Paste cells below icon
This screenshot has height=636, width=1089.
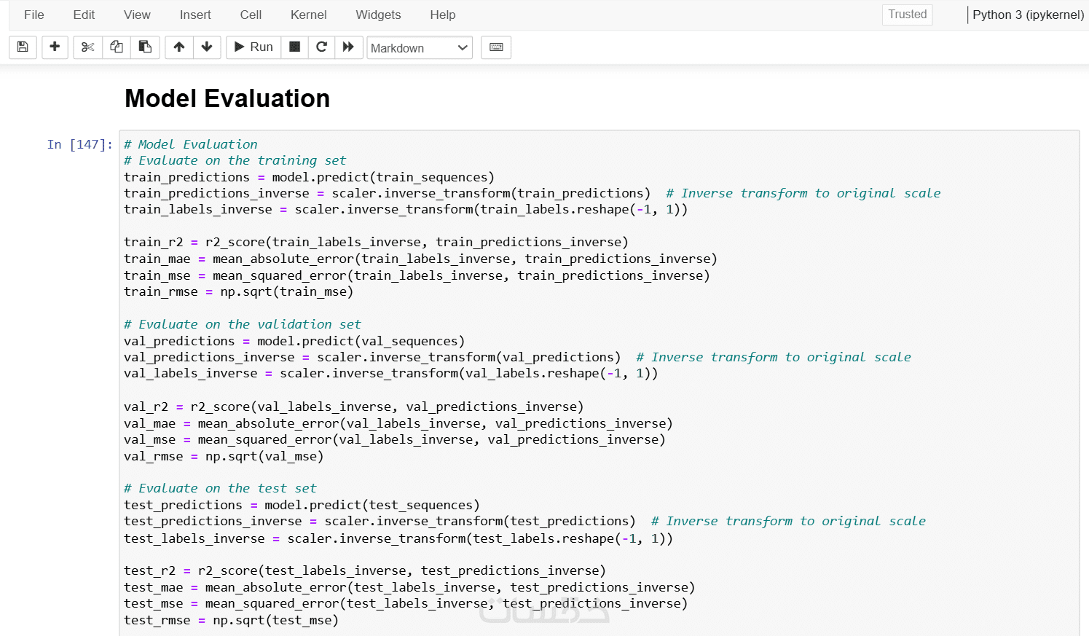(x=145, y=47)
